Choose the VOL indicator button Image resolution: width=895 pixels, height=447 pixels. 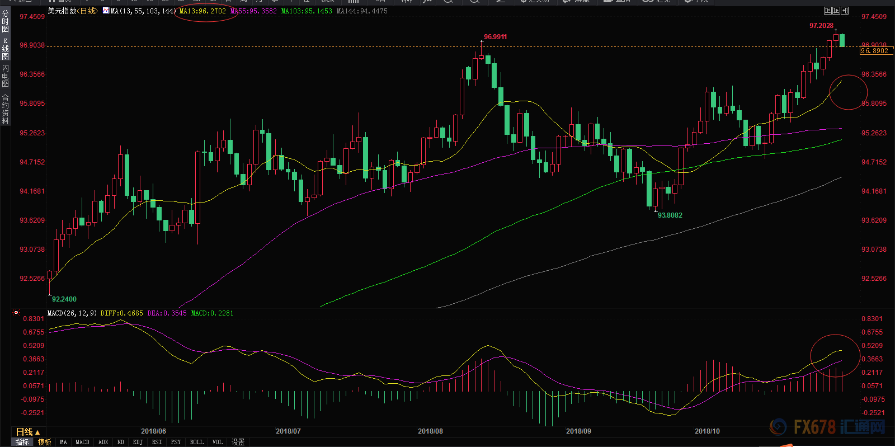tap(217, 442)
